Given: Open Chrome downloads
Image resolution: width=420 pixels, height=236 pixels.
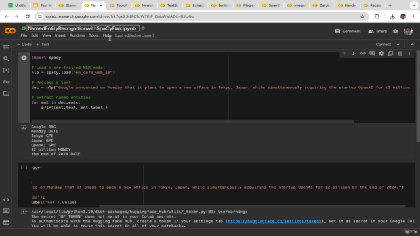Looking at the screenshot, I should tap(392, 16).
